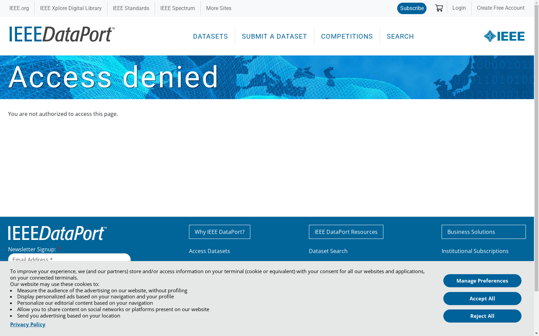Click the Why IEEE DataPort? button

220,232
